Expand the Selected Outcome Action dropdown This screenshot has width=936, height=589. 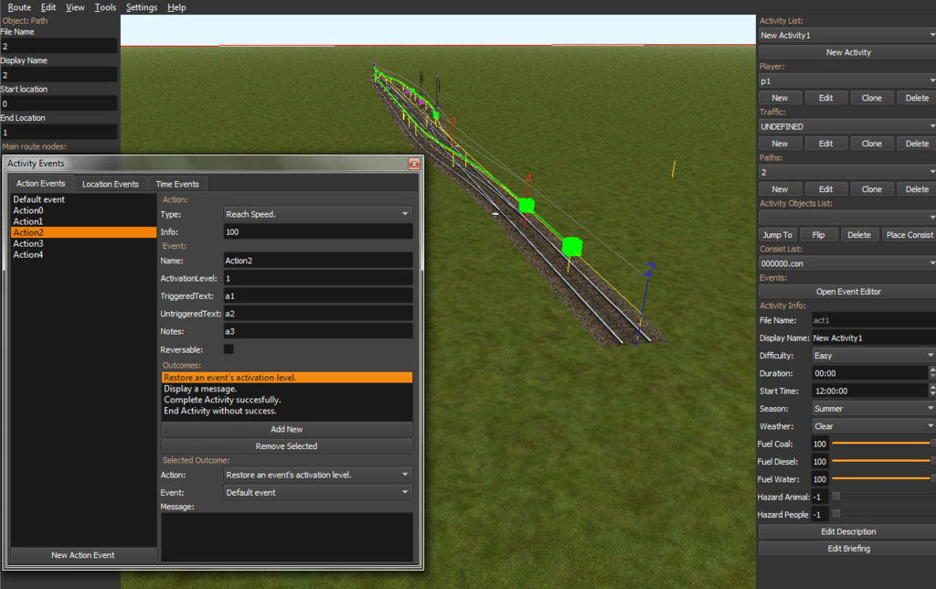[x=318, y=475]
